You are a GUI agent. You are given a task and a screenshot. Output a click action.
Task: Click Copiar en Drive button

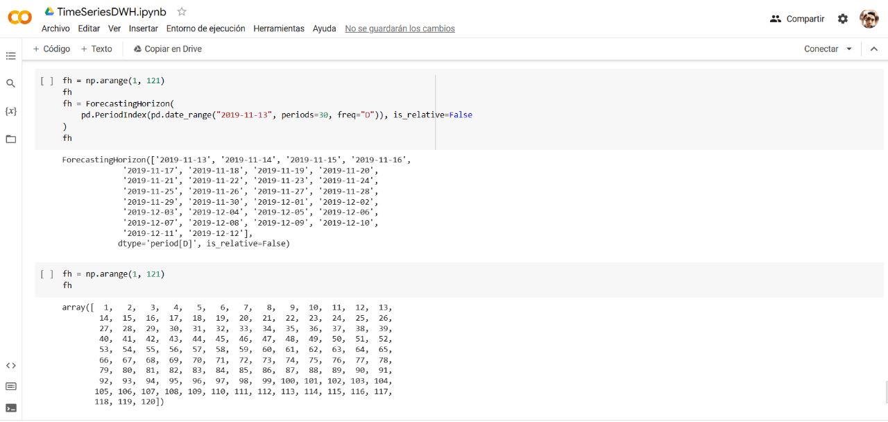[167, 49]
